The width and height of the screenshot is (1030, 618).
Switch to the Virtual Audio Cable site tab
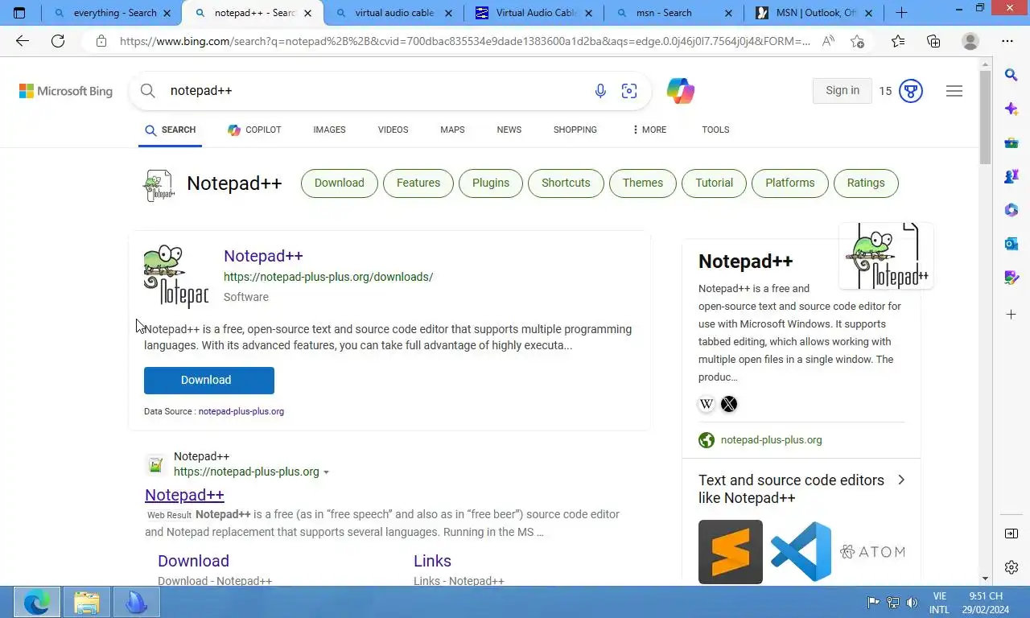coord(534,13)
